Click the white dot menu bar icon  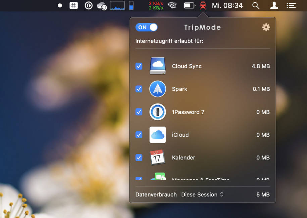pyautogui.click(x=60, y=5)
